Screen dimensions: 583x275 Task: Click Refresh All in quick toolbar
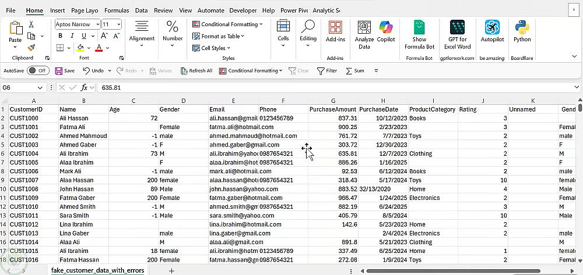(196, 70)
